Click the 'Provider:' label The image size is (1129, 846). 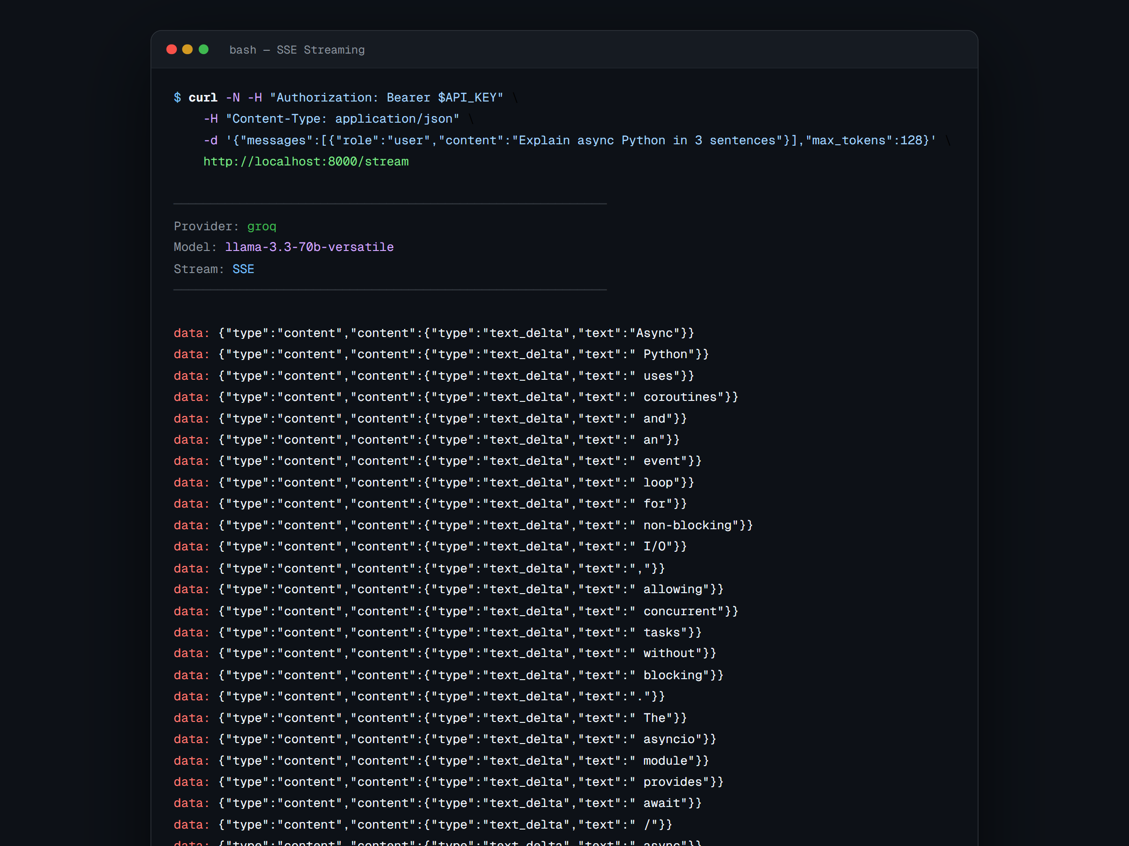tap(206, 227)
